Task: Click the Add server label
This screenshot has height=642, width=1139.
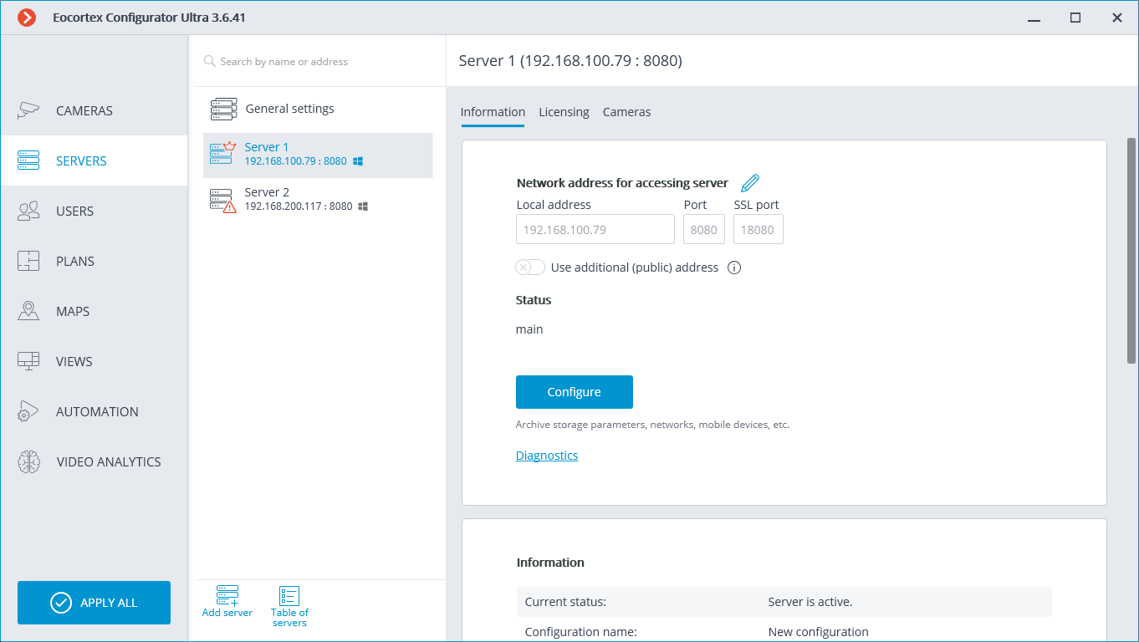Action: [x=227, y=613]
